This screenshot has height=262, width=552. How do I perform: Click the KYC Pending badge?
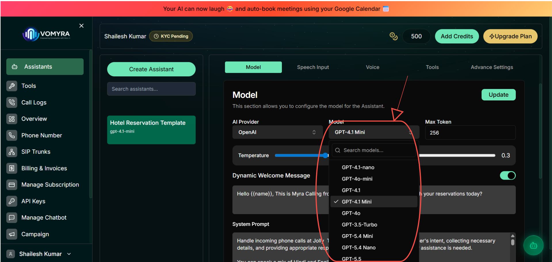coord(171,36)
